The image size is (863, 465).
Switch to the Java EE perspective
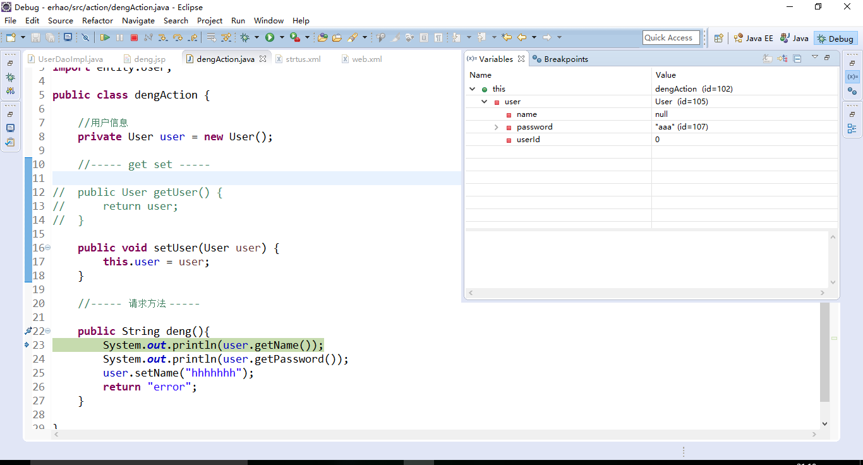click(x=753, y=38)
